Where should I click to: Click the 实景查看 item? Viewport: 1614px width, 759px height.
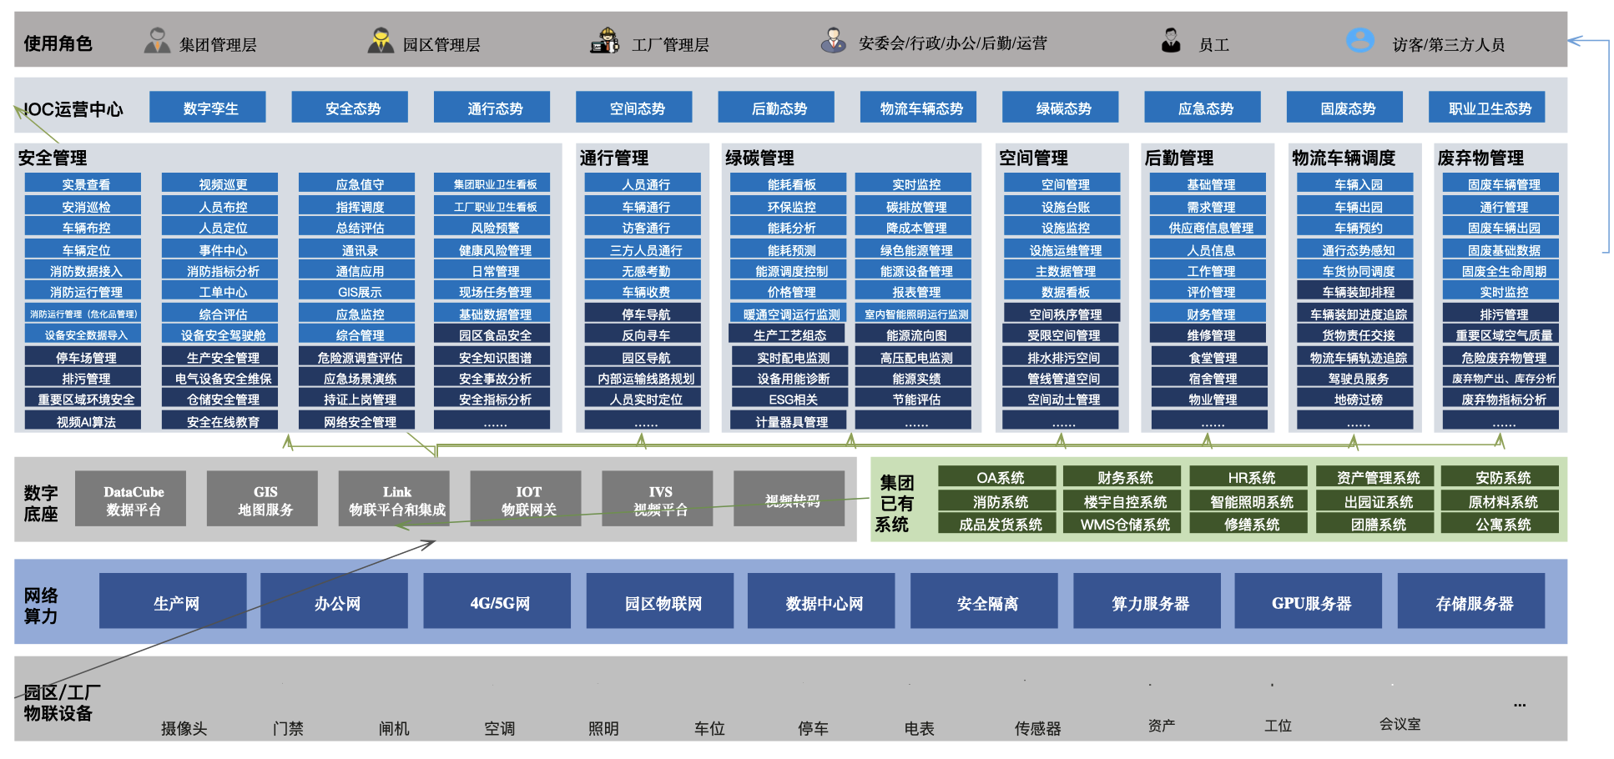click(83, 183)
